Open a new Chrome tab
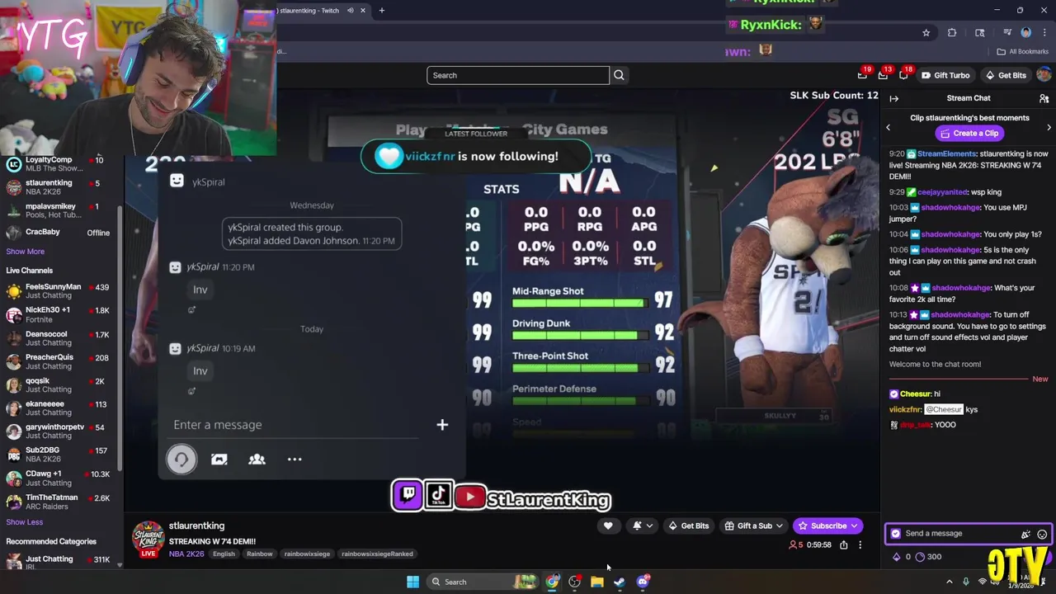This screenshot has width=1056, height=594. (x=381, y=11)
